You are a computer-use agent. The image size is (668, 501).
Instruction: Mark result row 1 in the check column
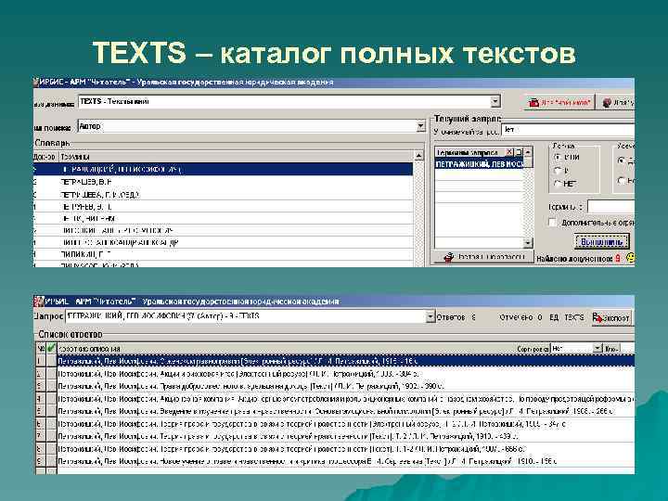[x=52, y=361]
